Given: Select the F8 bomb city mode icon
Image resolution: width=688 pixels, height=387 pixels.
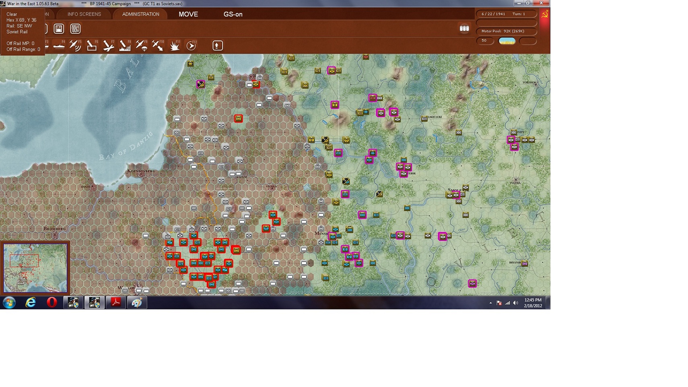Looking at the screenshot, I should [x=125, y=45].
